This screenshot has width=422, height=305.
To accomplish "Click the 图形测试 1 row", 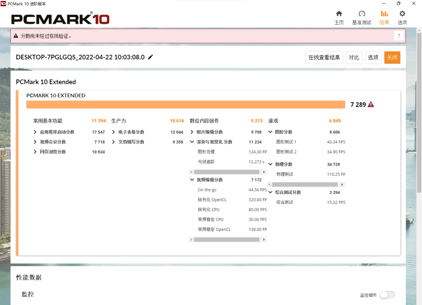I will 311,142.
